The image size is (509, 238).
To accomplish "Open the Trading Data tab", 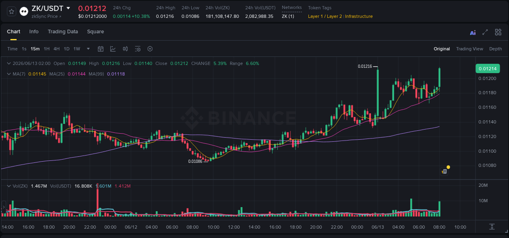I will [63, 32].
